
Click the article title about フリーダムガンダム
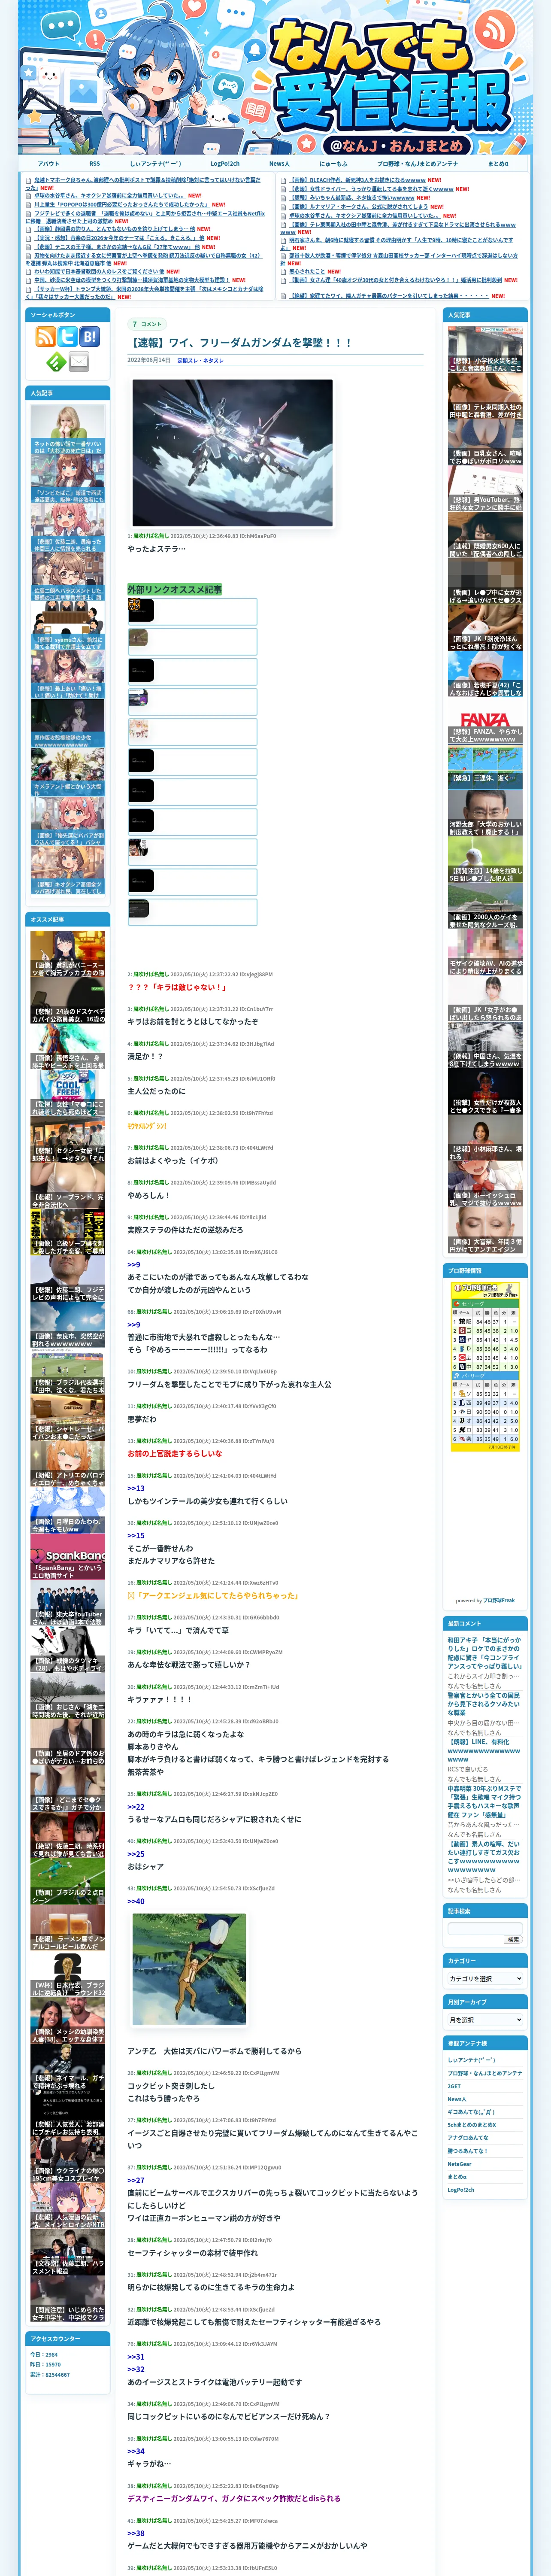pos(242,342)
